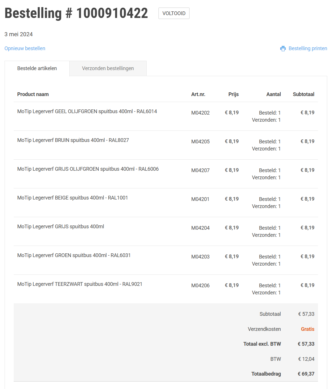
Task: Select product MoTip Legerverf GRIJS spuitbus 400ml
Action: coord(60,227)
